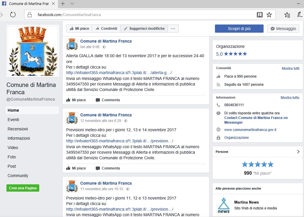Viewport: 304px width, 217px height.
Task: Comment on the 12 novembre forecast post
Action: [x=108, y=168]
